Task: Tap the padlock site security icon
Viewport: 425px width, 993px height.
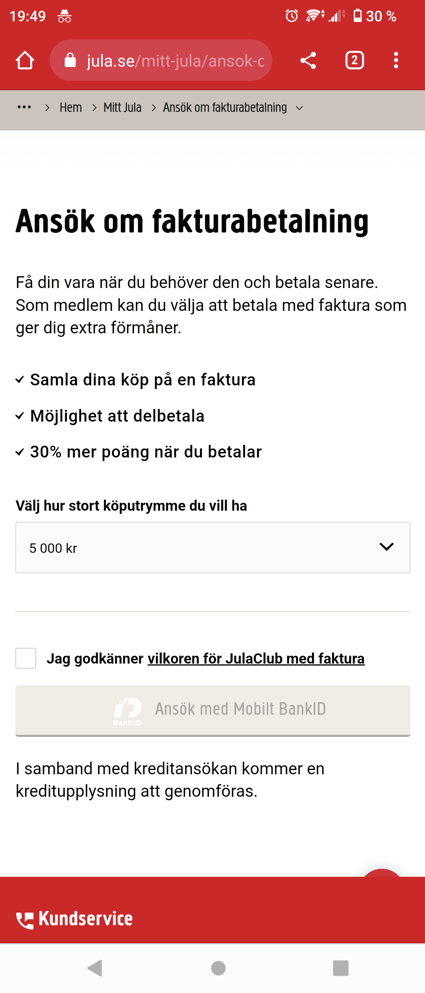Action: [x=70, y=61]
